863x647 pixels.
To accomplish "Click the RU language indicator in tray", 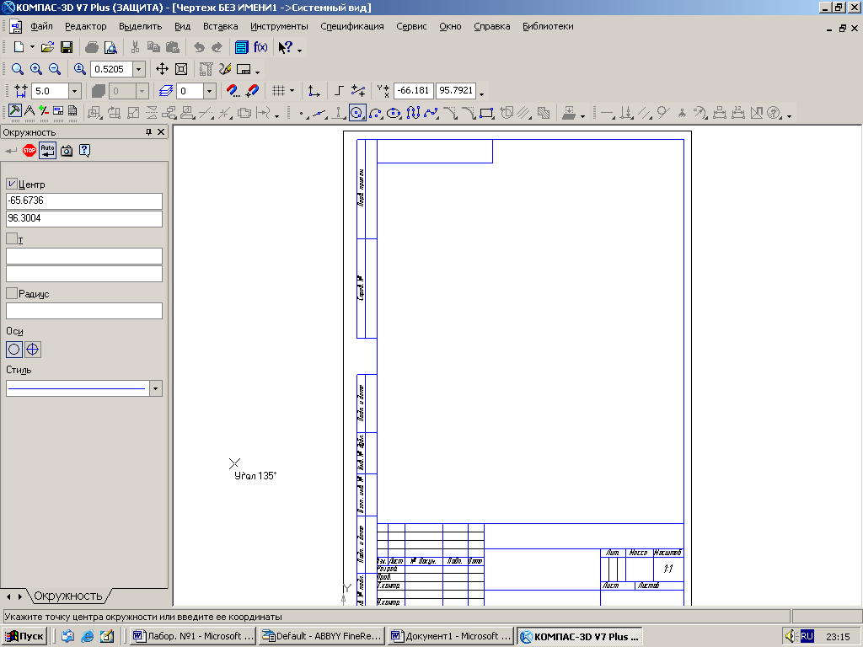I will [x=807, y=637].
